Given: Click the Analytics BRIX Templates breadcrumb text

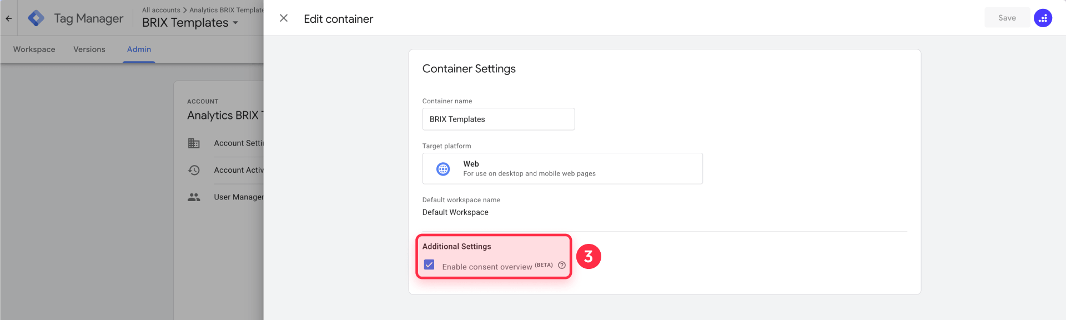Looking at the screenshot, I should 227,10.
